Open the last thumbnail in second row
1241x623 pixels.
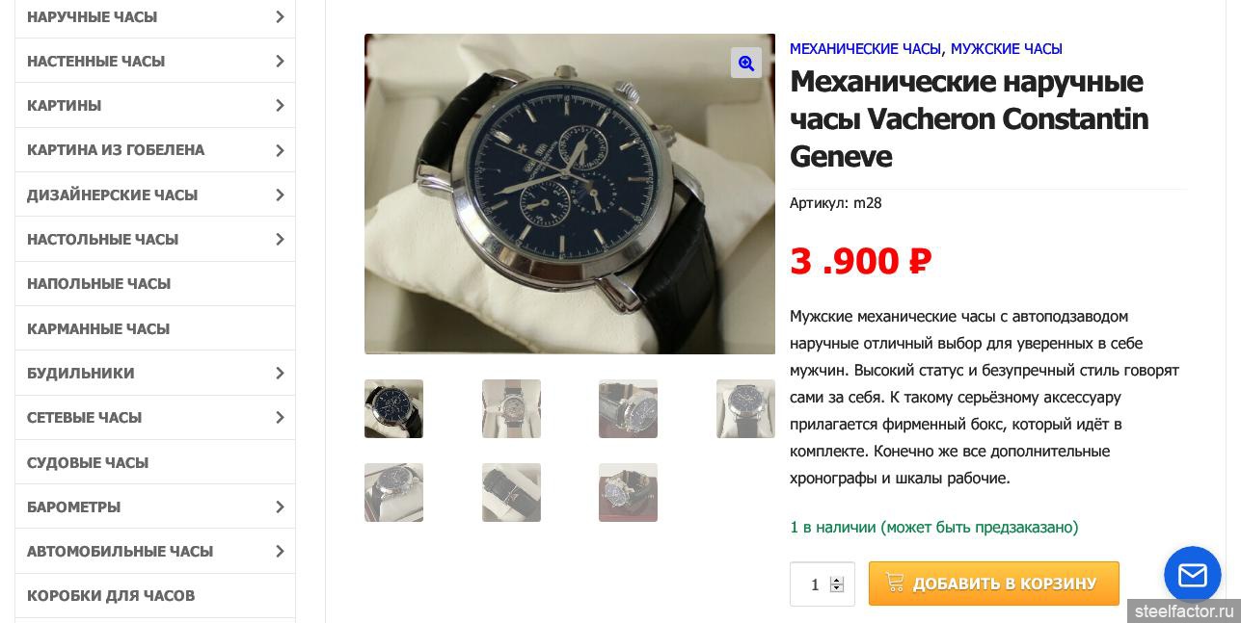coord(628,492)
